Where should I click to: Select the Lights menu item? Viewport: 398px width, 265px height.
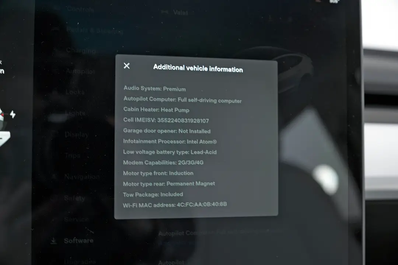tap(75, 113)
